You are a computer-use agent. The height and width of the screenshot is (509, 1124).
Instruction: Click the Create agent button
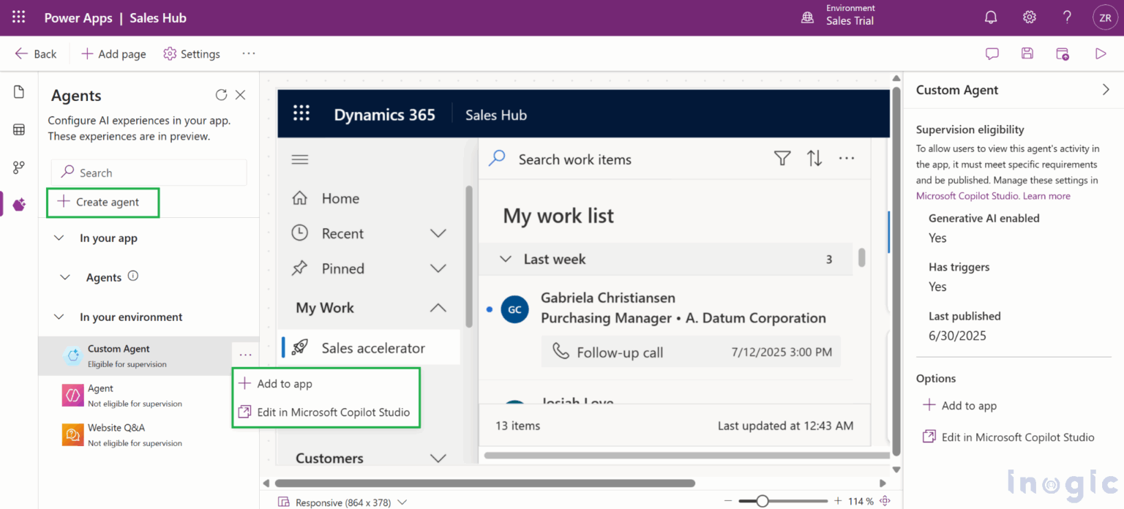click(x=102, y=203)
